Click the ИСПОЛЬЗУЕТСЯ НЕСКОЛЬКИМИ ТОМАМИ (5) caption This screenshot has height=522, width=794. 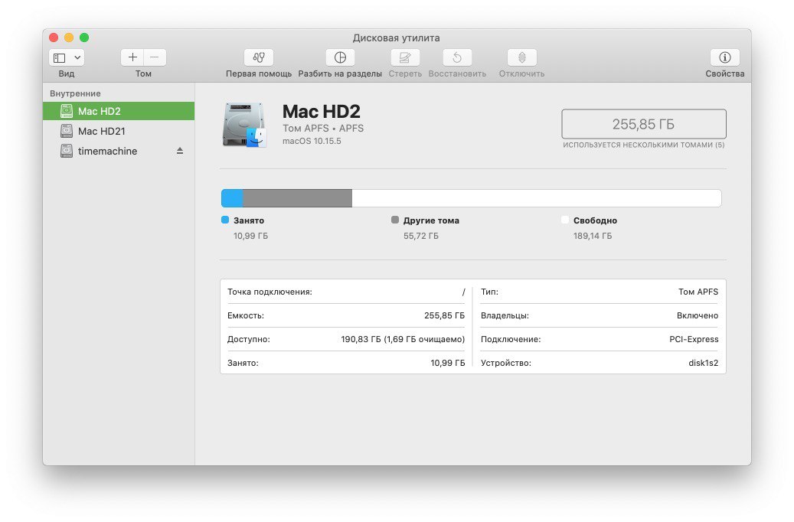pyautogui.click(x=644, y=145)
